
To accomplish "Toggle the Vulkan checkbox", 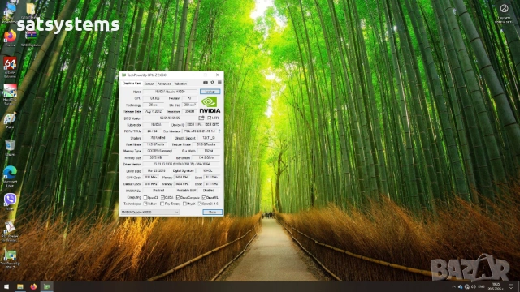I will 145,204.
